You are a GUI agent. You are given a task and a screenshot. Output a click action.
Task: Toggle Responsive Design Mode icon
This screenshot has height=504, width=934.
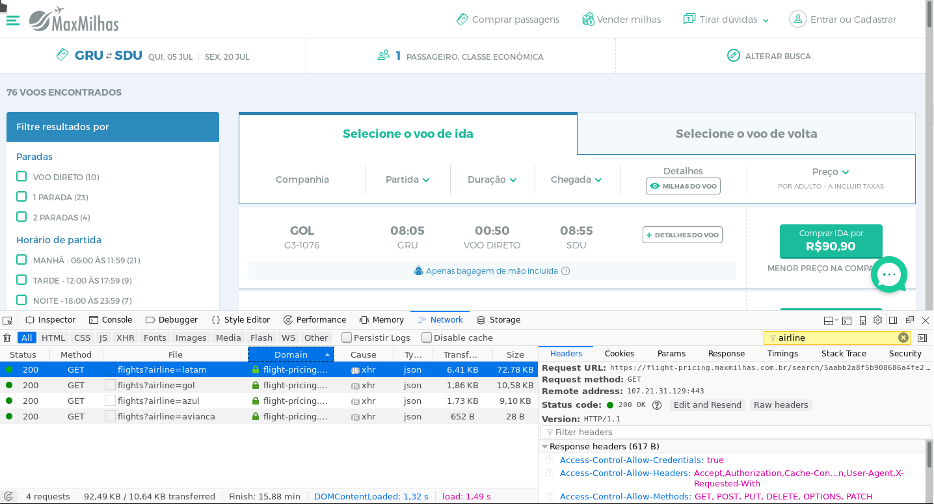(x=862, y=320)
